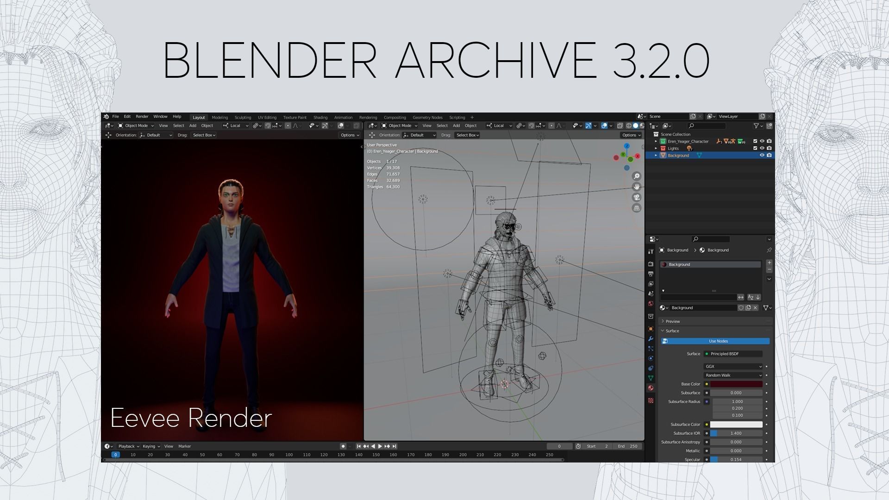Toggle fake user shield for Background material
889x500 pixels.
pos(741,308)
